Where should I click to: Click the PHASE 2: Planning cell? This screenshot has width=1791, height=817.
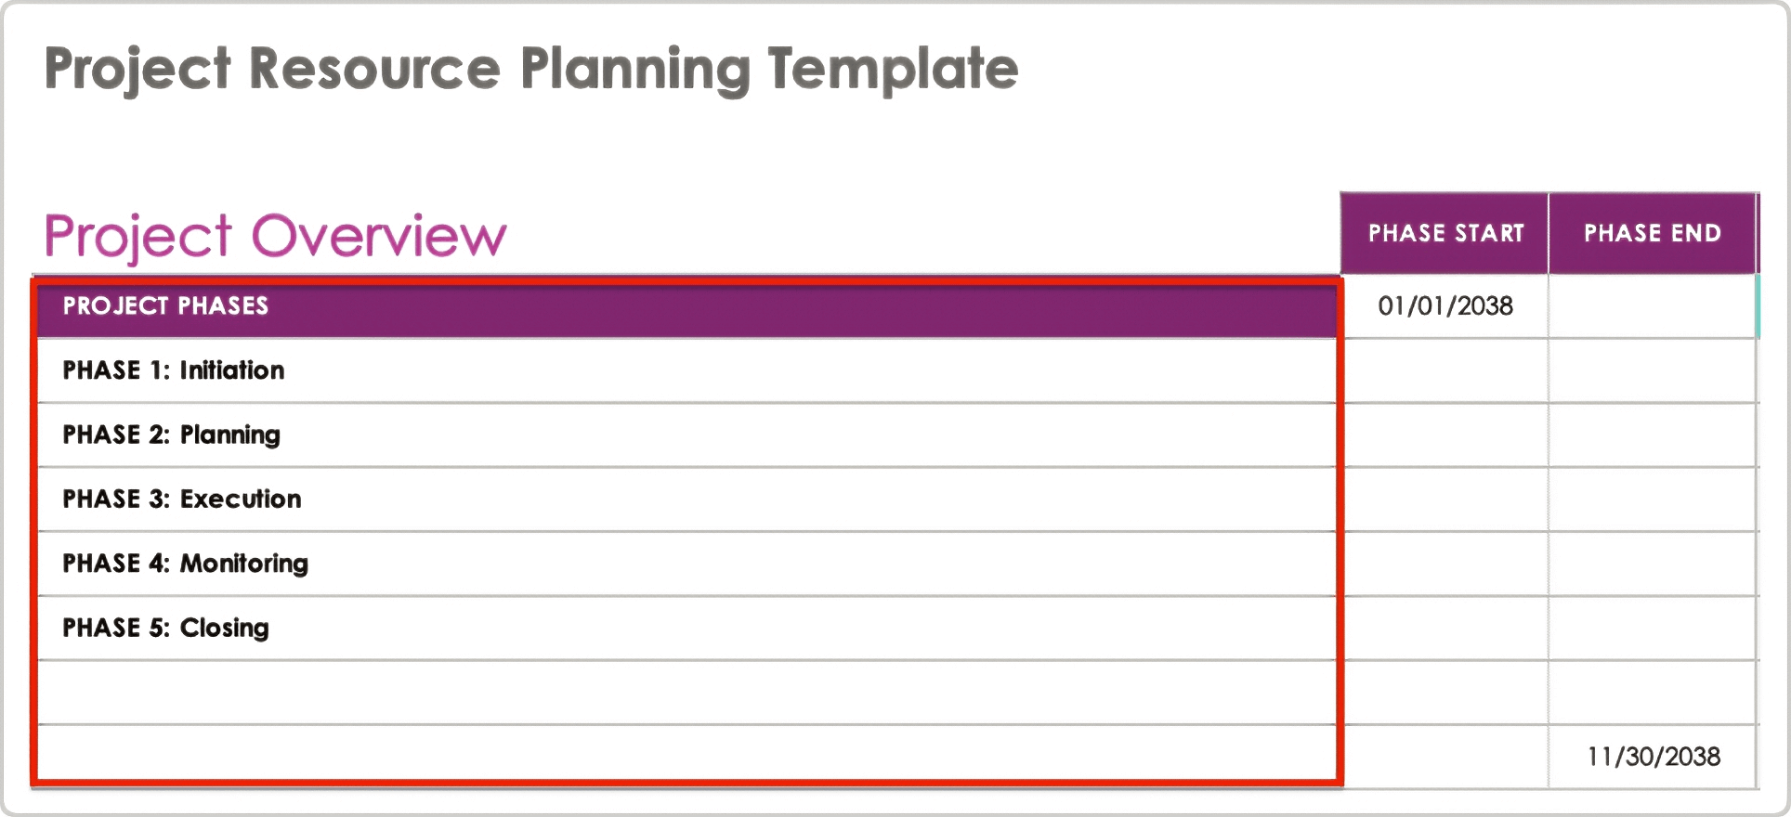(x=686, y=434)
